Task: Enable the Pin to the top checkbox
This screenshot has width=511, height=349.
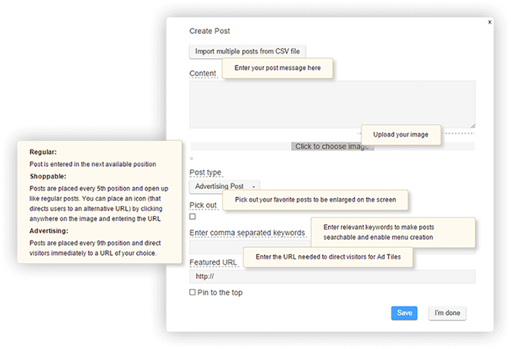Action: tap(193, 292)
